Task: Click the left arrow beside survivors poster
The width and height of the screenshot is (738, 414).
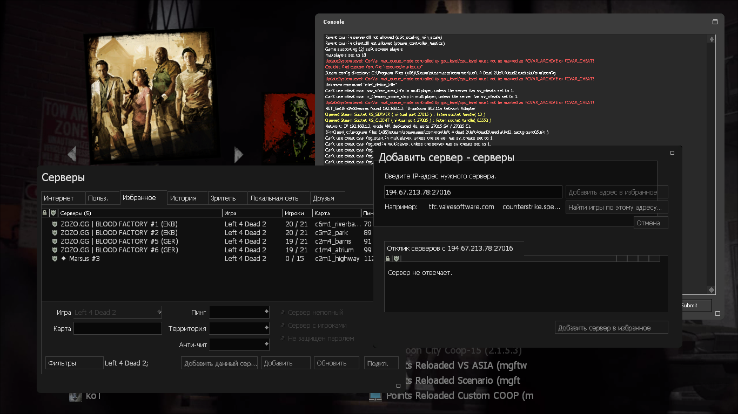Action: [x=72, y=154]
